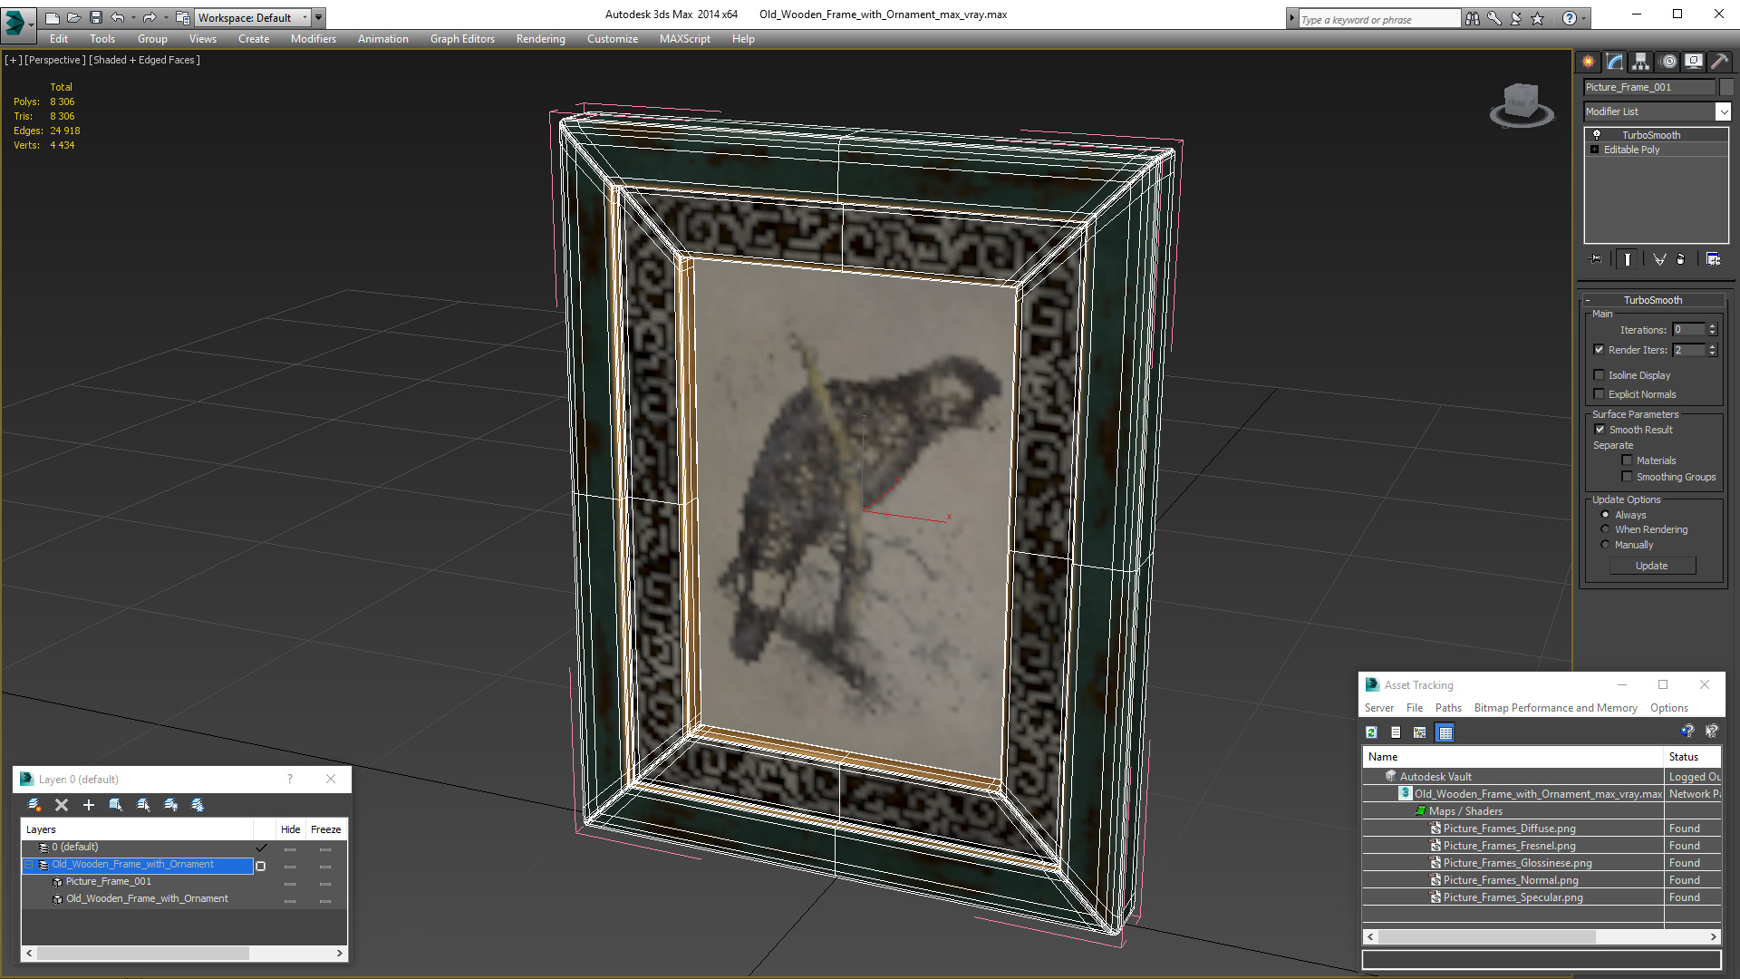Switch Asset Tracking to table view icon
Screen dimensions: 1740x979
point(1445,732)
